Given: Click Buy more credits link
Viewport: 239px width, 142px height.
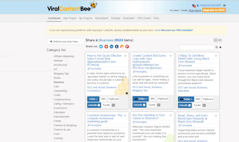Looking at the screenshot, I should coord(195,10).
